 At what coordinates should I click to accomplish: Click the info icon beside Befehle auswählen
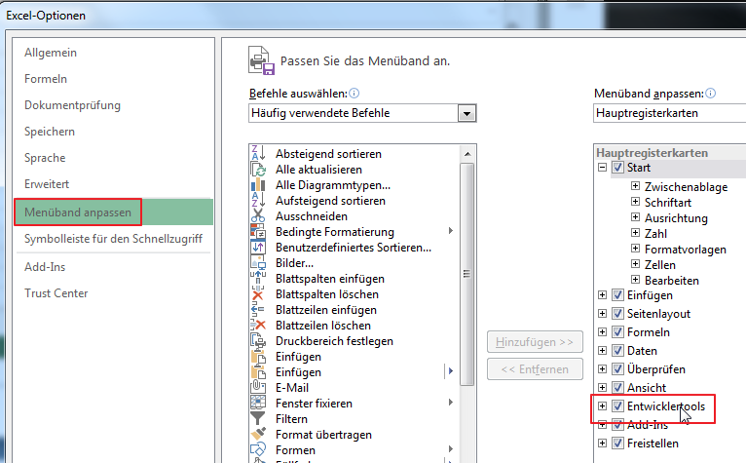click(x=354, y=94)
